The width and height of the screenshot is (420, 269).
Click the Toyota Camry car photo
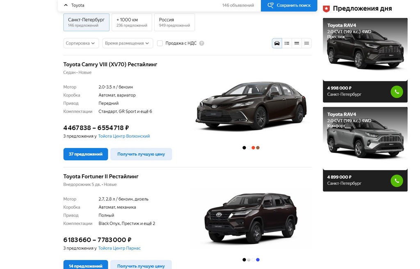251,105
